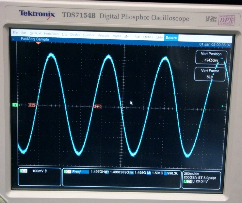This screenshot has height=203, width=242.
Task: Open the Trig menu
Action: coord(64,34)
